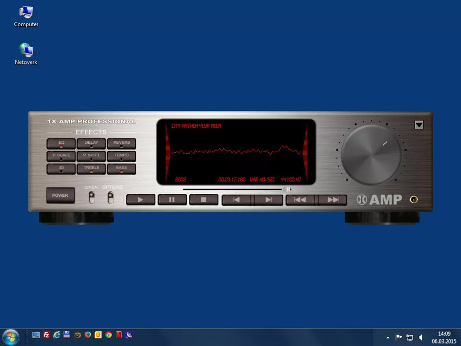Pause playback with the pause icon

pyautogui.click(x=172, y=200)
